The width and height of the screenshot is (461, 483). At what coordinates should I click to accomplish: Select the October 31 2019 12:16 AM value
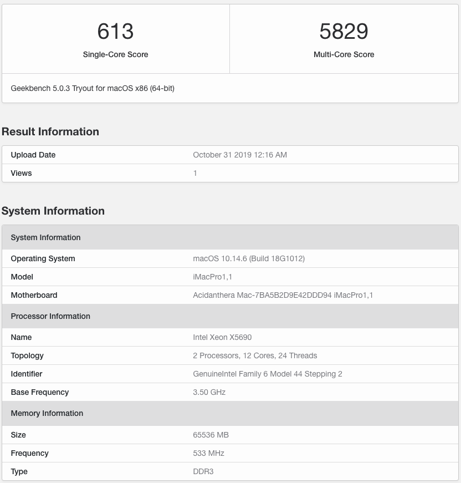[240, 155]
